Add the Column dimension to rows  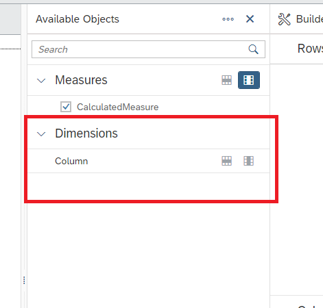[226, 161]
